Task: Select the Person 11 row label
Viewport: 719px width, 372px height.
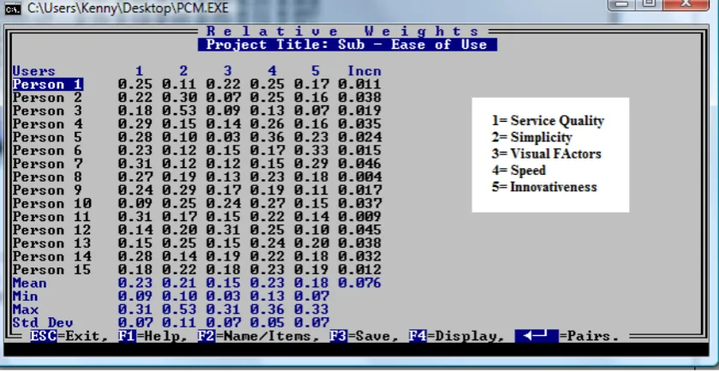Action: 51,217
